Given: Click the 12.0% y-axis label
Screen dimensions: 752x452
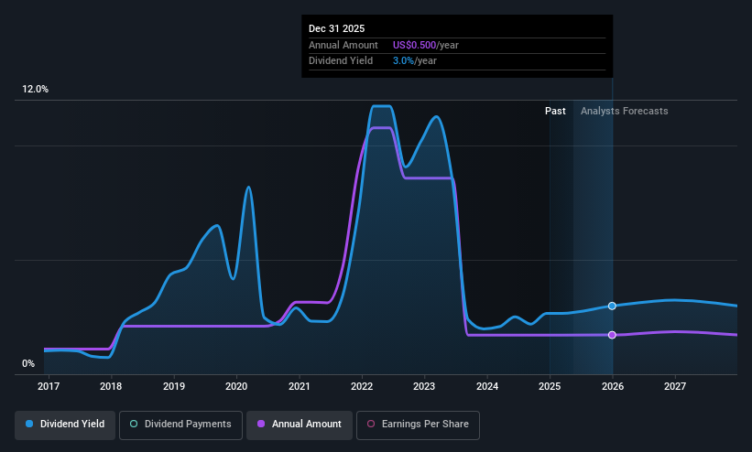Looking at the screenshot, I should [x=35, y=89].
